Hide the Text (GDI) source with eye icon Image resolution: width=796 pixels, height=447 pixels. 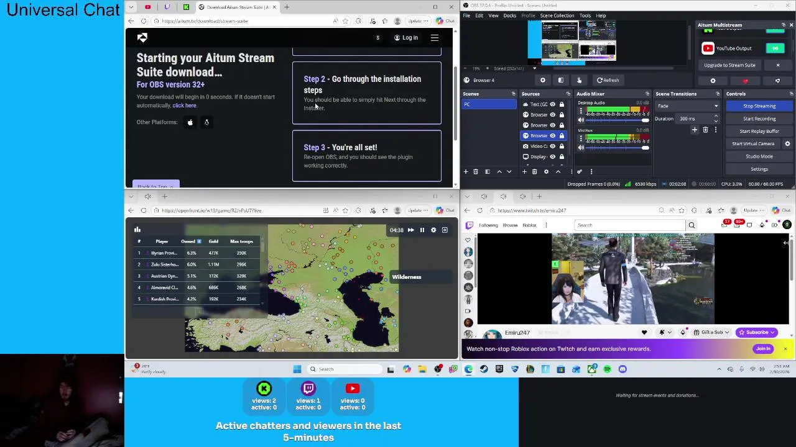pos(552,104)
